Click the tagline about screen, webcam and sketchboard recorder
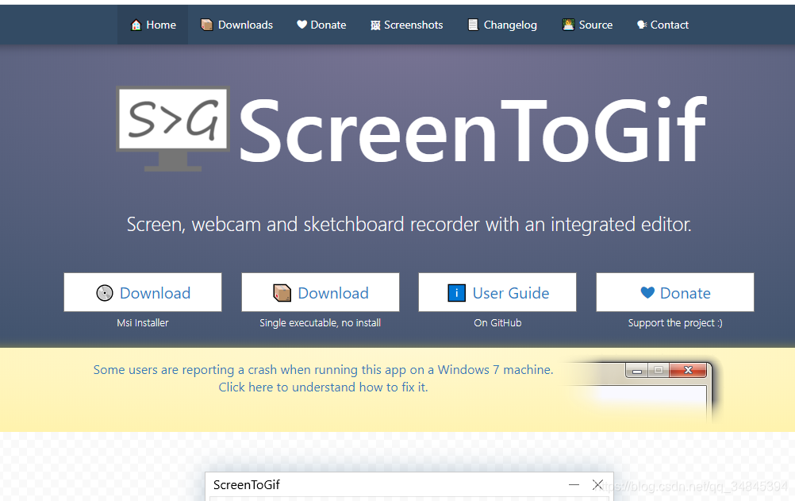Viewport: 795px width, 501px height. tap(409, 225)
